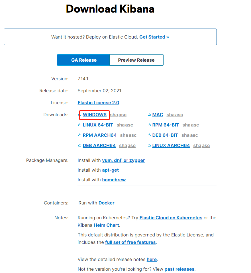Click the download icon beside LINUX AARCH64
This screenshot has width=251, height=273.
click(x=149, y=146)
